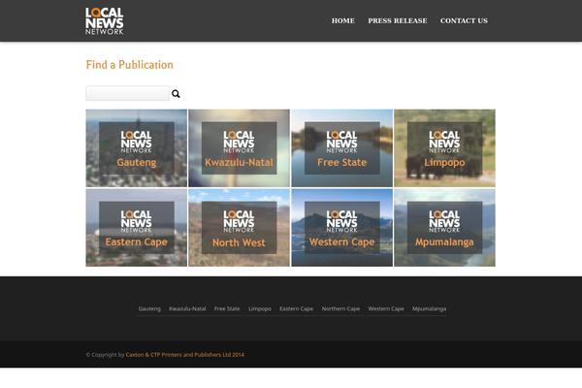Image resolution: width=582 pixels, height=388 pixels.
Task: Click the 'Find a Publication' heading
Action: click(130, 65)
